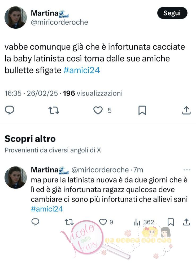Image resolution: width=196 pixels, height=280 pixels.
Task: Open Martina's profile picture at top
Action: [16, 17]
